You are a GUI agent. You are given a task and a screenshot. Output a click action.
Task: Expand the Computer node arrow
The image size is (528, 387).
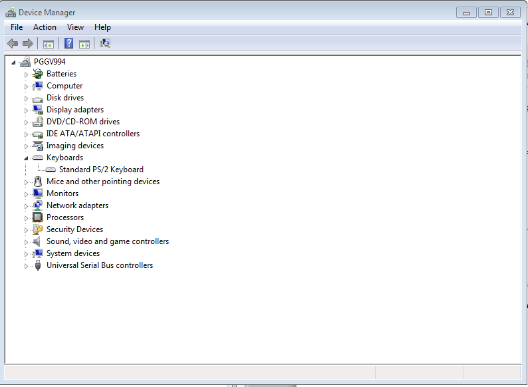[26, 86]
